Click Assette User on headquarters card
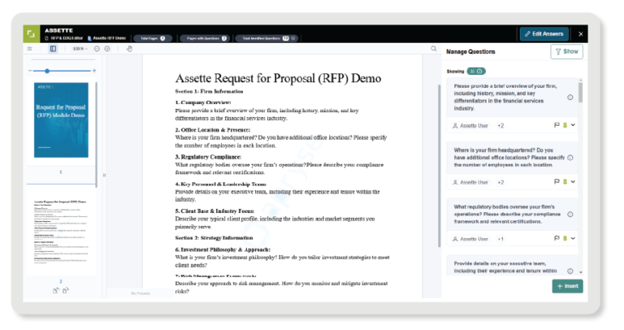 tap(470, 182)
